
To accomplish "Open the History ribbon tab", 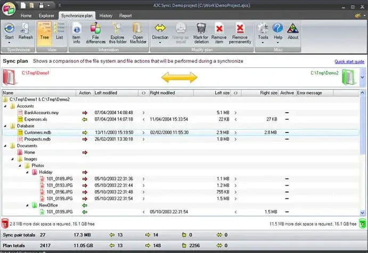I will (105, 16).
